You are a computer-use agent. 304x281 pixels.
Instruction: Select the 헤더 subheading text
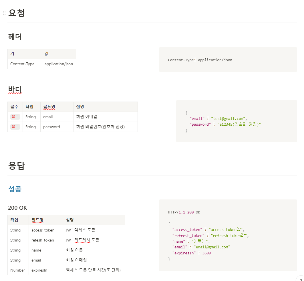(x=14, y=37)
